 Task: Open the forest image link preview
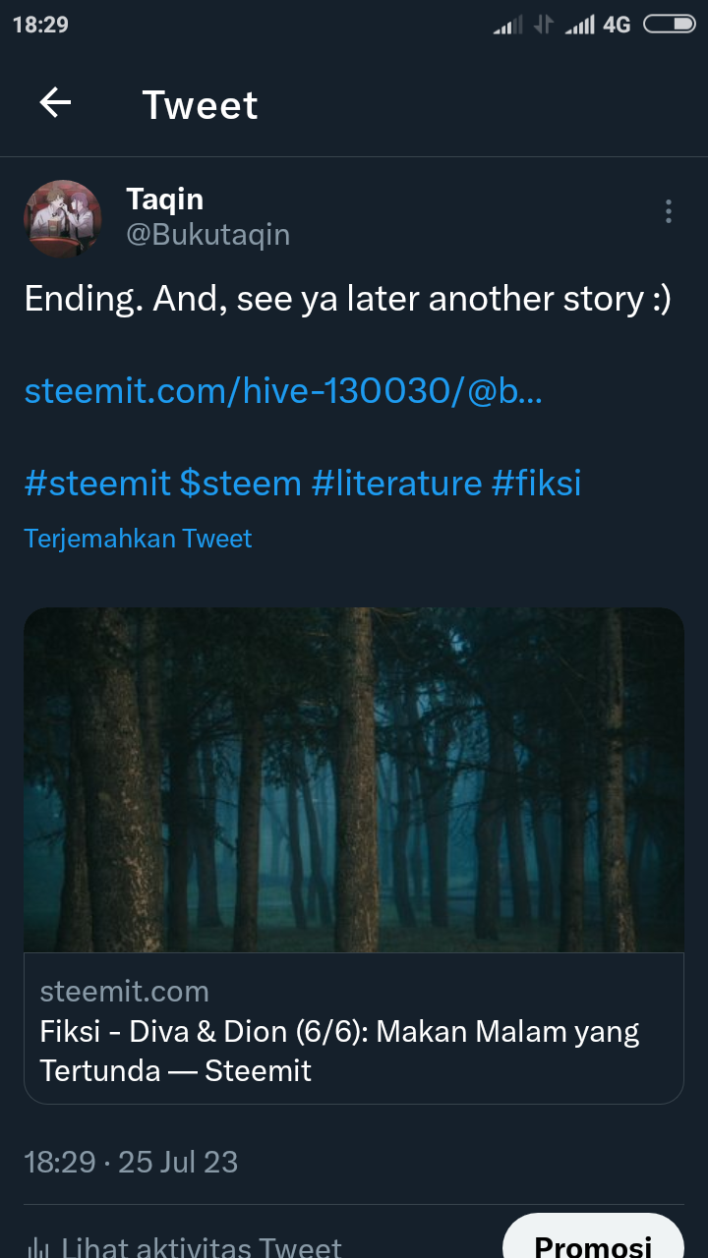[x=354, y=780]
